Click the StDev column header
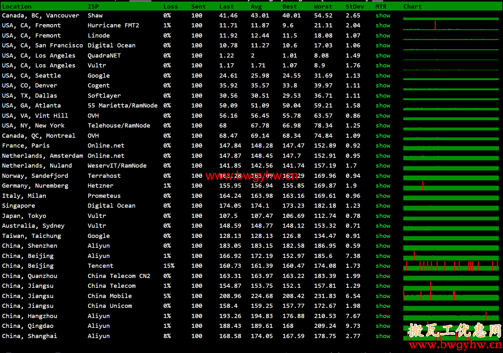This screenshot has width=503, height=353. (x=355, y=7)
